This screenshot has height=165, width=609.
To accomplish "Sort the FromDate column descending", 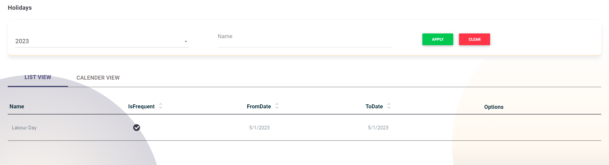I will point(277,108).
